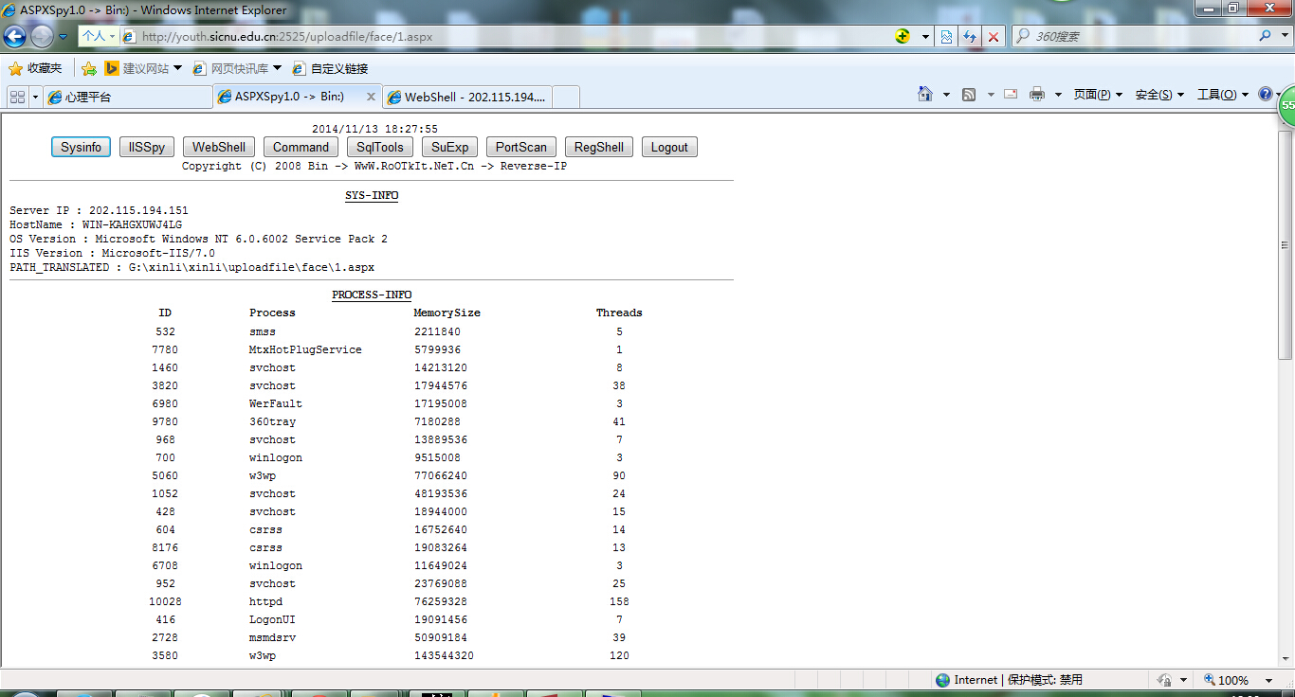Close the ASPXSpy1.0 tab
The image size is (1295, 697).
(371, 97)
